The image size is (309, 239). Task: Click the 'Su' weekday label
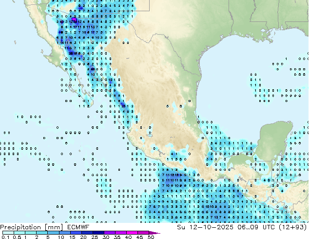(181, 227)
